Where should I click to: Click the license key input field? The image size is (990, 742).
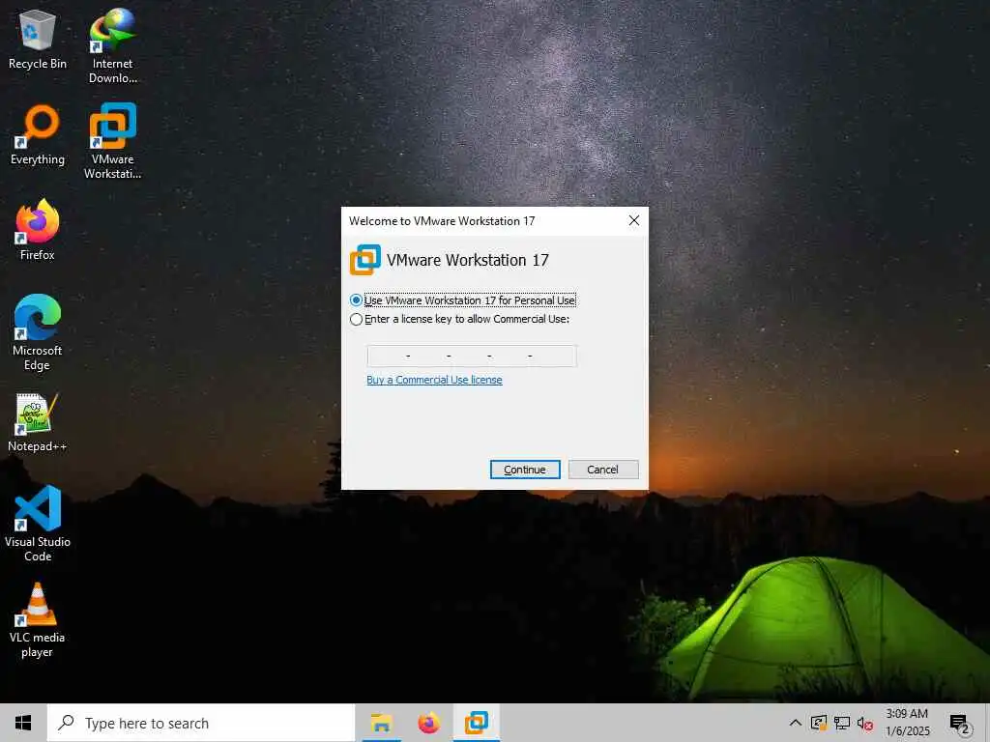pos(472,356)
